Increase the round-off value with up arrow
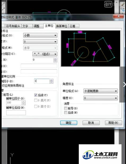The width and height of the screenshot is (126, 164). click(x=55, y=59)
